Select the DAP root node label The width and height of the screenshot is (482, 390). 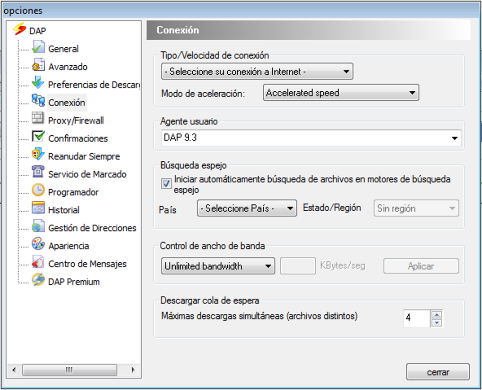click(37, 31)
